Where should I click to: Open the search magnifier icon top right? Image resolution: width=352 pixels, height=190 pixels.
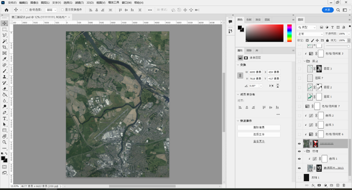[338, 10]
